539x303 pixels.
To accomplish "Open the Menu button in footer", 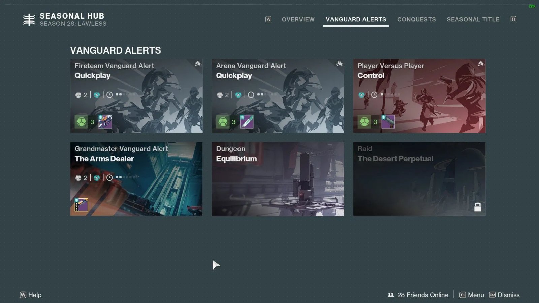I will click(472, 295).
